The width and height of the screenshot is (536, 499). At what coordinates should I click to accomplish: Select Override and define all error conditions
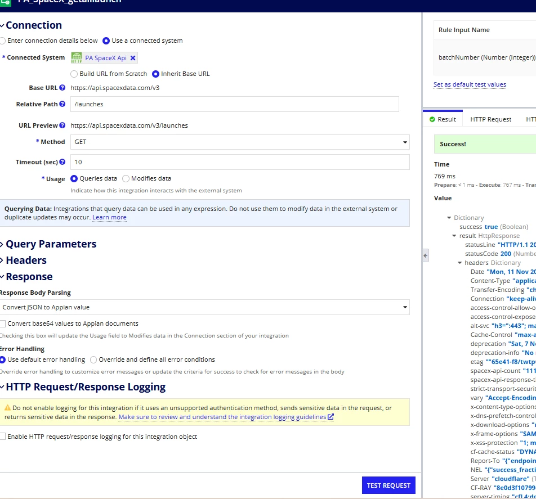click(x=93, y=359)
